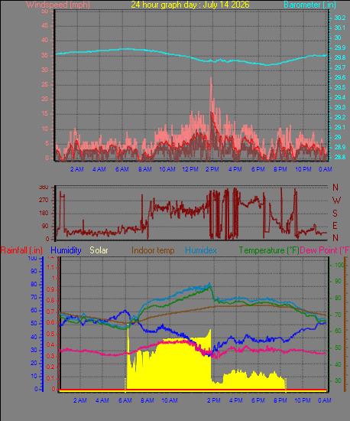The width and height of the screenshot is (350, 421).
Task: Click the 24 hour graph day title
Action: [190, 5]
